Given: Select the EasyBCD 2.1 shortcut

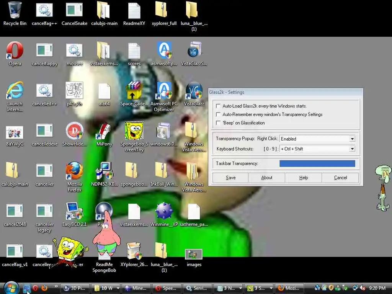Looking at the screenshot, I should click(x=74, y=214).
